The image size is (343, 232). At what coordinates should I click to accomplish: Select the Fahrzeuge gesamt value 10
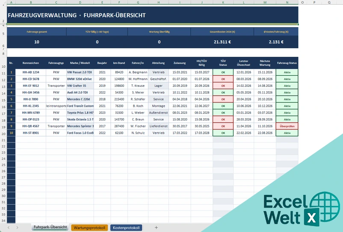37,42
